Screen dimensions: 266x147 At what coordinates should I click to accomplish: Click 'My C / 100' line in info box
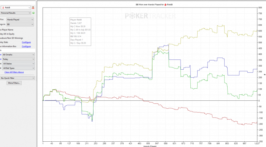pos(78,33)
